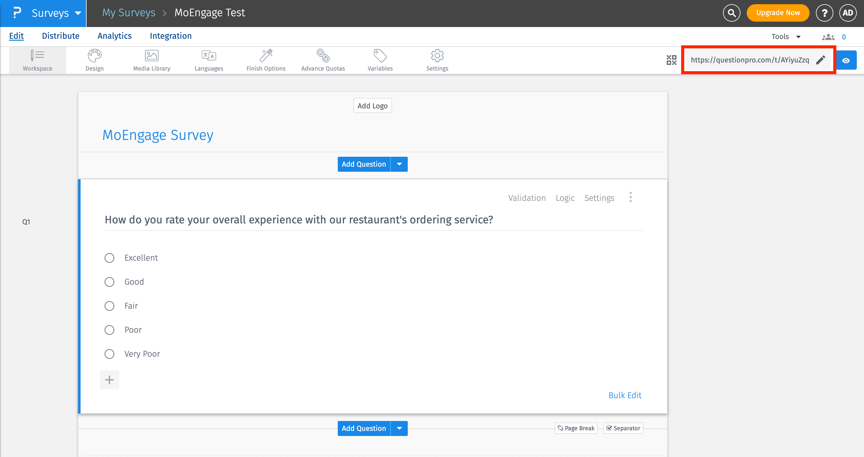864x457 pixels.
Task: Edit the Q1 question text
Action: pos(299,219)
